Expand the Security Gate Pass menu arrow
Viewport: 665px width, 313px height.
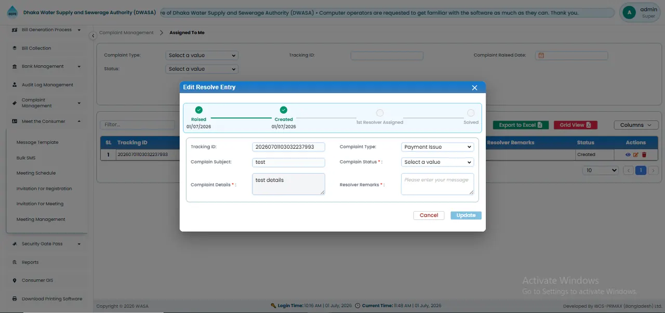tap(79, 244)
